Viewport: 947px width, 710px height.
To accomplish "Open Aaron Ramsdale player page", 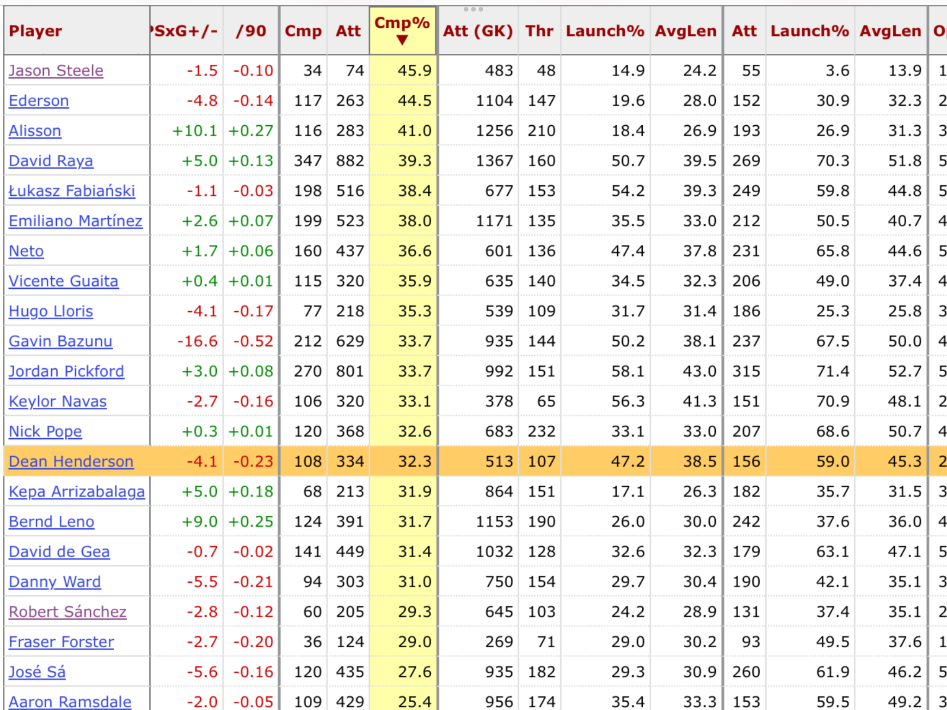I will [x=70, y=702].
